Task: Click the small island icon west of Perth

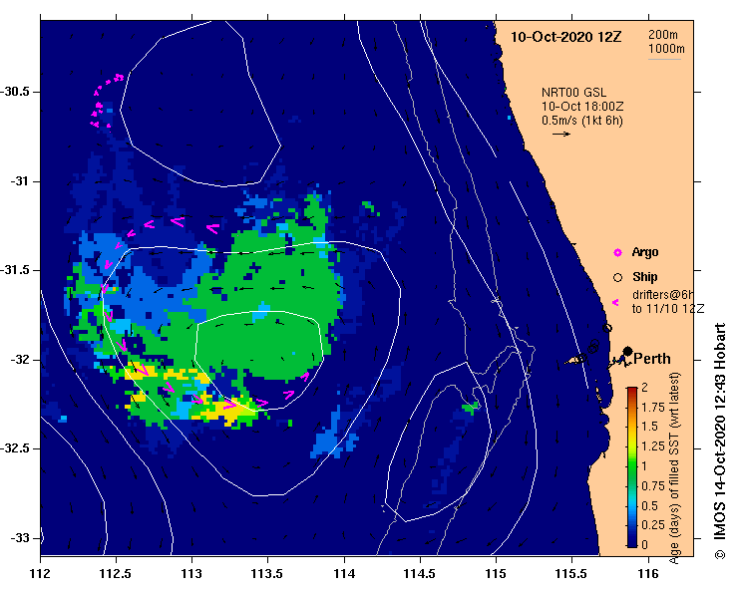Action: point(573,361)
